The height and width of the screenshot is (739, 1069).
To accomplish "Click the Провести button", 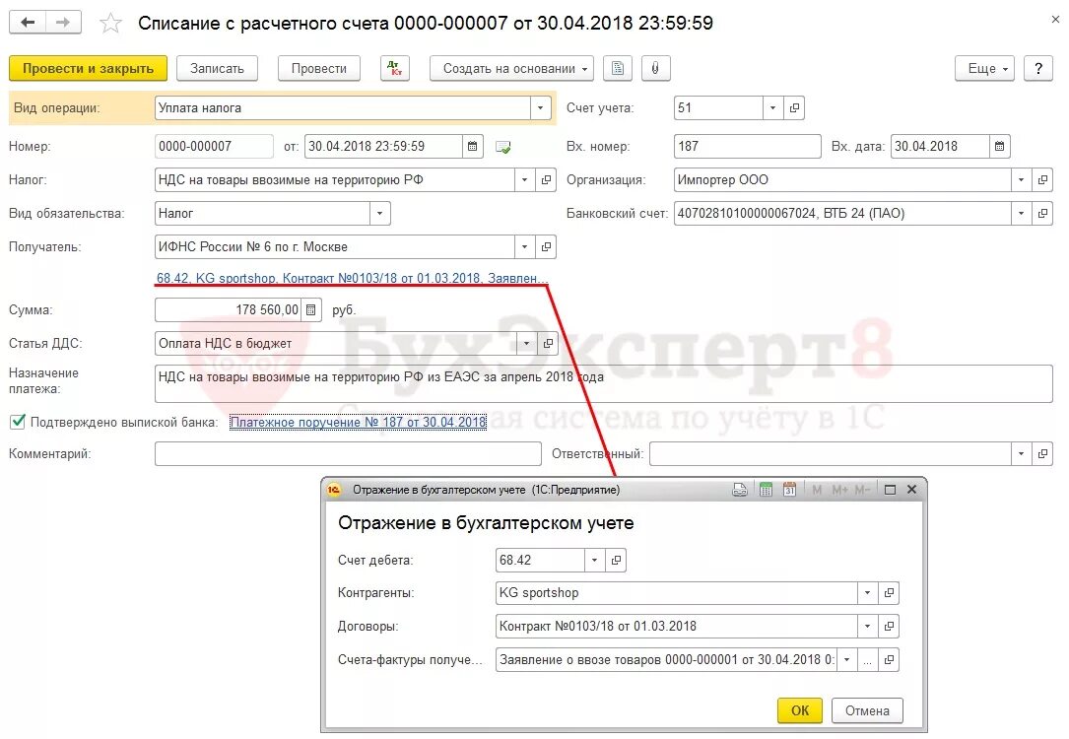I will [319, 68].
